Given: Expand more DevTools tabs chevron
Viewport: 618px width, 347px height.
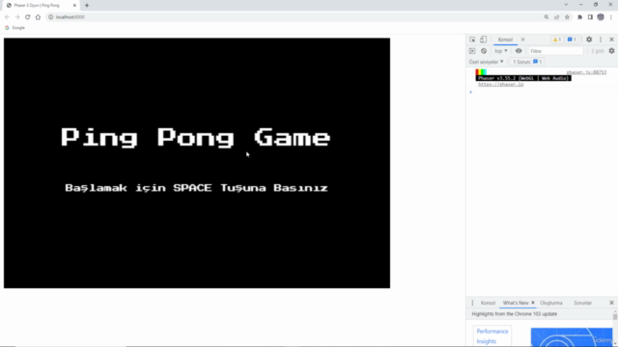Looking at the screenshot, I should pos(523,40).
